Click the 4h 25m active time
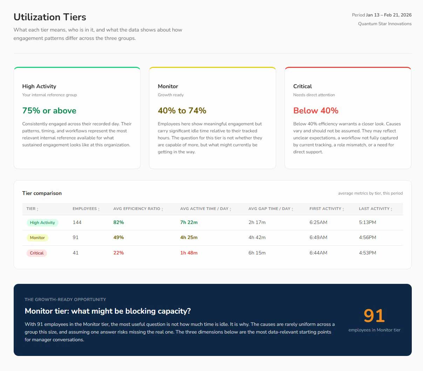The height and width of the screenshot is (371, 423). pyautogui.click(x=189, y=237)
